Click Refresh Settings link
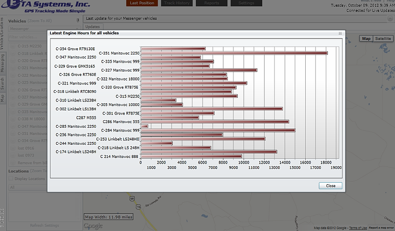Viewport: 395px width, 231px height. click(44, 225)
